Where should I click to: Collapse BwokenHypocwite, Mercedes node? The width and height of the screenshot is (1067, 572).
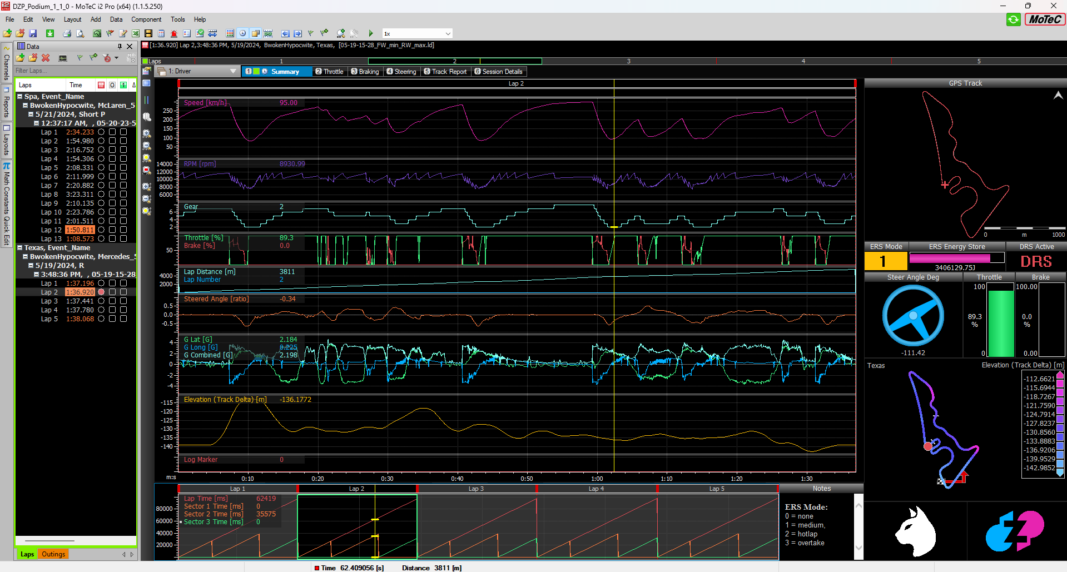[x=25, y=257]
